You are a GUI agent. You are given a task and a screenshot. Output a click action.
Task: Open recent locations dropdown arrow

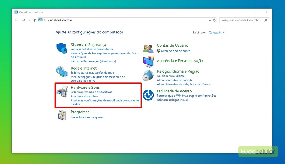[30, 20]
